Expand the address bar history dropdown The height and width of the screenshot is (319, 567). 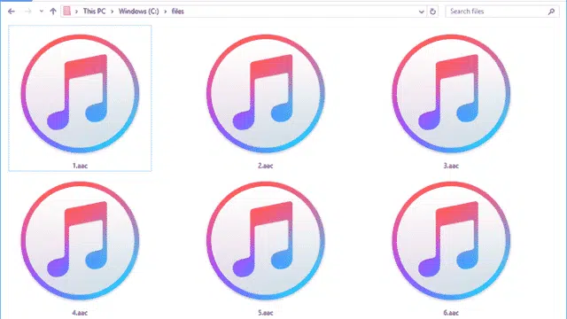point(422,12)
